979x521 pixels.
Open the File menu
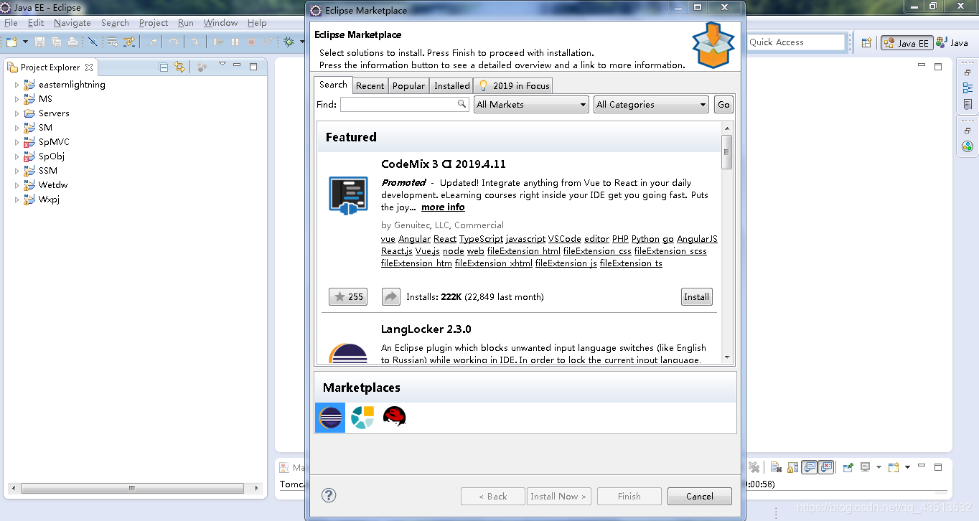coord(11,23)
